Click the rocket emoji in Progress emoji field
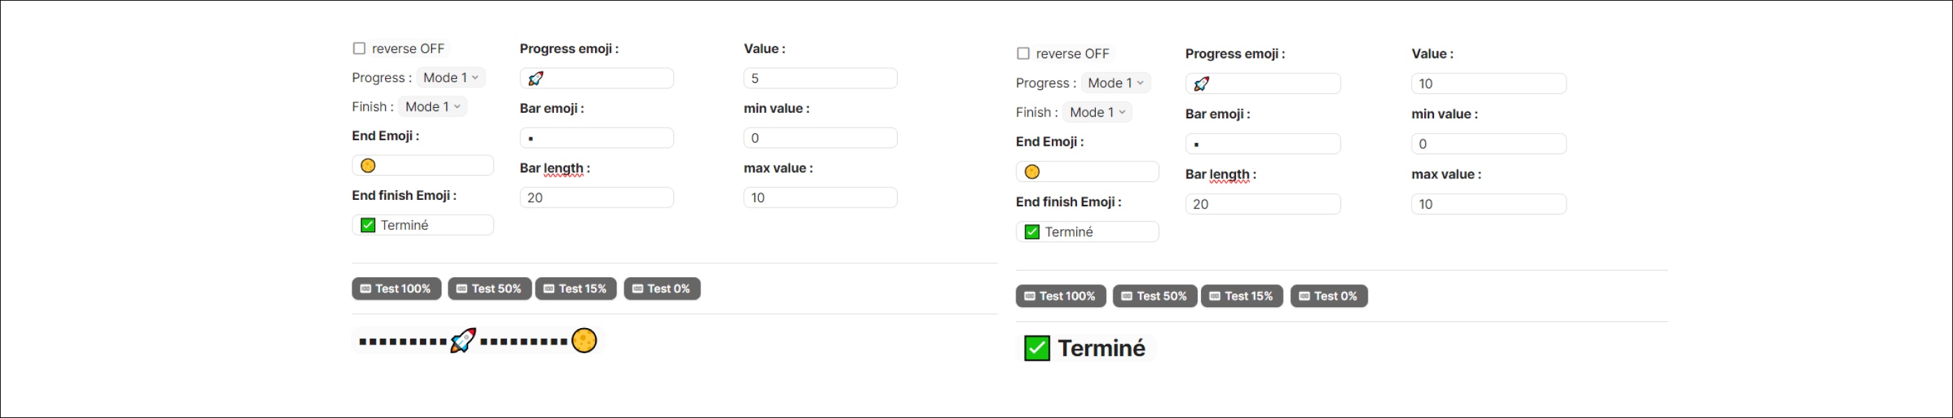 (535, 78)
